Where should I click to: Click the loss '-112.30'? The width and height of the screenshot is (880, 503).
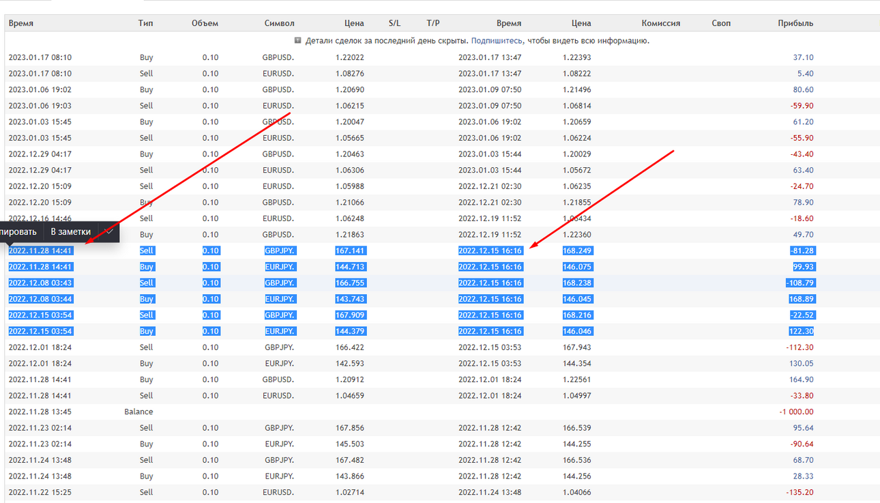(x=800, y=347)
